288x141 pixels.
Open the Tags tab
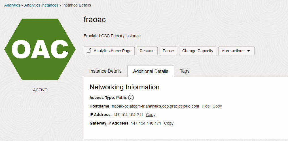click(185, 71)
